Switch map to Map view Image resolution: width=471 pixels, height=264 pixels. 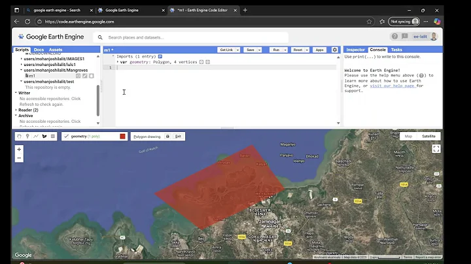(408, 136)
